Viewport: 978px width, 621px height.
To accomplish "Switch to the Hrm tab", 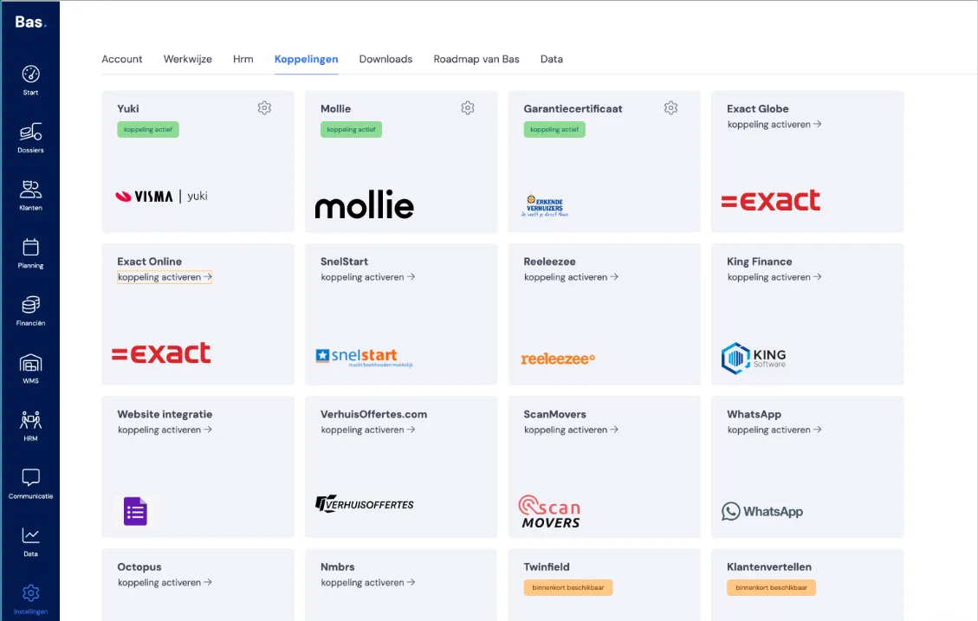I will tap(243, 59).
